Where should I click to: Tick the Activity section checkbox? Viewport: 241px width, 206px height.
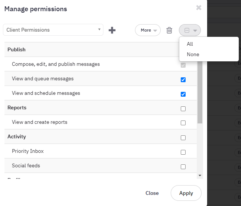pos(183,138)
